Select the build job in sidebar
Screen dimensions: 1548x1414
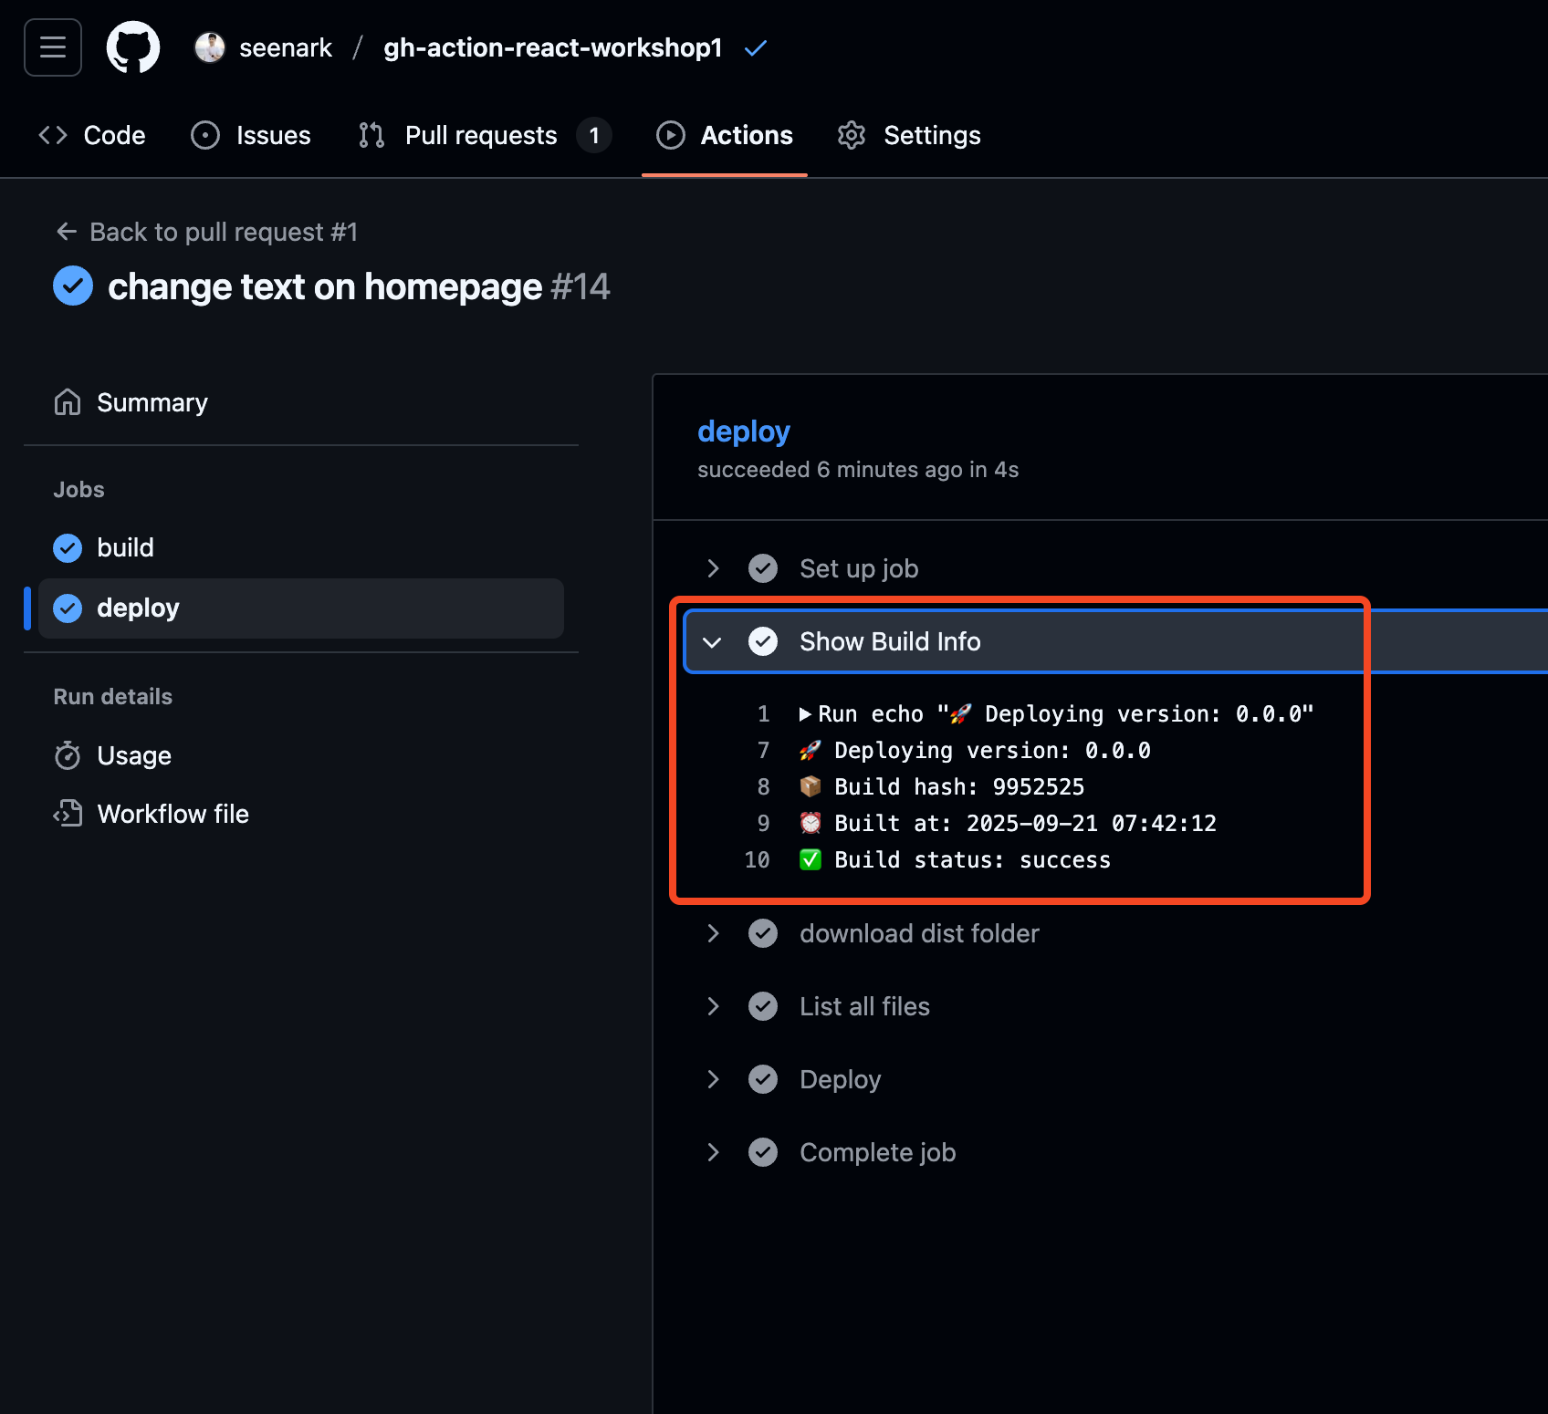tap(125, 547)
